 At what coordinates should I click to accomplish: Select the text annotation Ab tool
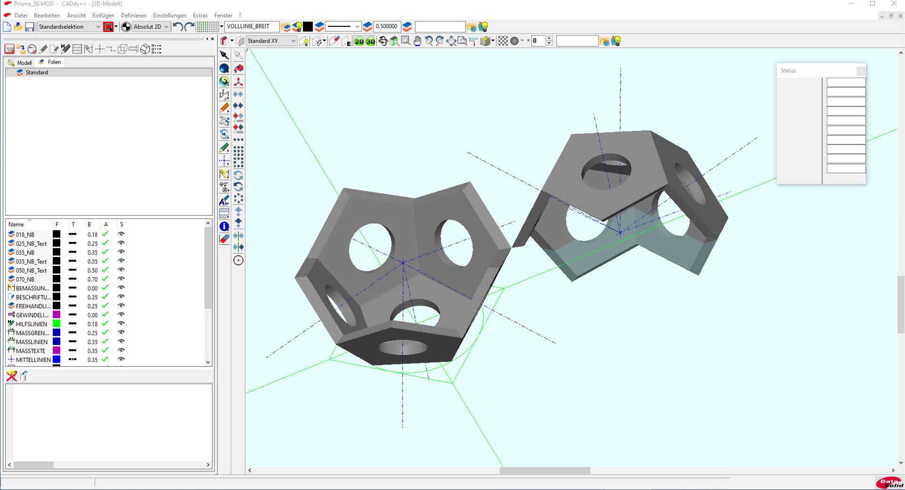[224, 201]
